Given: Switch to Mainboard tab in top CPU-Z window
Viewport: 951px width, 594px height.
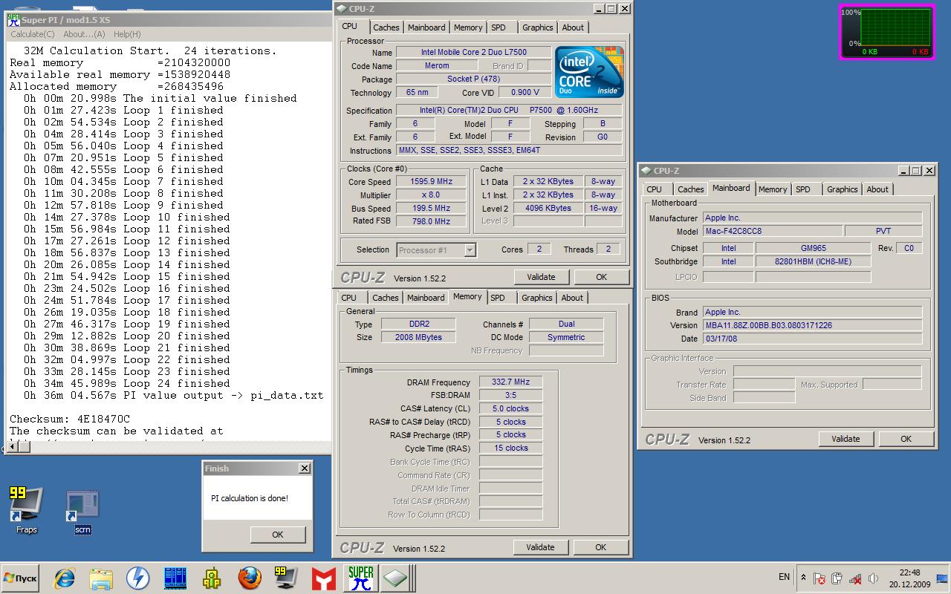Looking at the screenshot, I should click(x=426, y=27).
